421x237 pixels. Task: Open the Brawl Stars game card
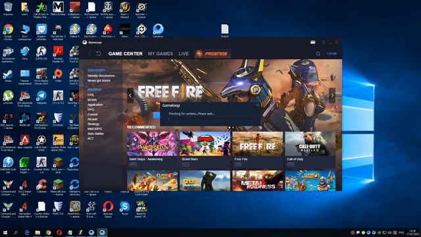pos(205,149)
